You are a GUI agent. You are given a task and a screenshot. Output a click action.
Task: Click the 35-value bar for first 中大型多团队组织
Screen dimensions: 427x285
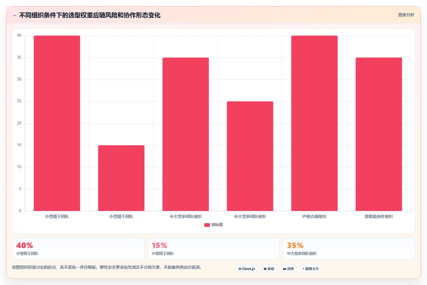click(186, 134)
